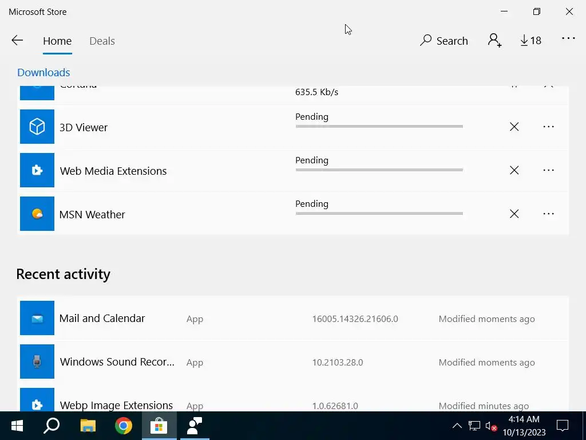Cancel the 3D Viewer download
This screenshot has width=586, height=440.
coord(514,127)
